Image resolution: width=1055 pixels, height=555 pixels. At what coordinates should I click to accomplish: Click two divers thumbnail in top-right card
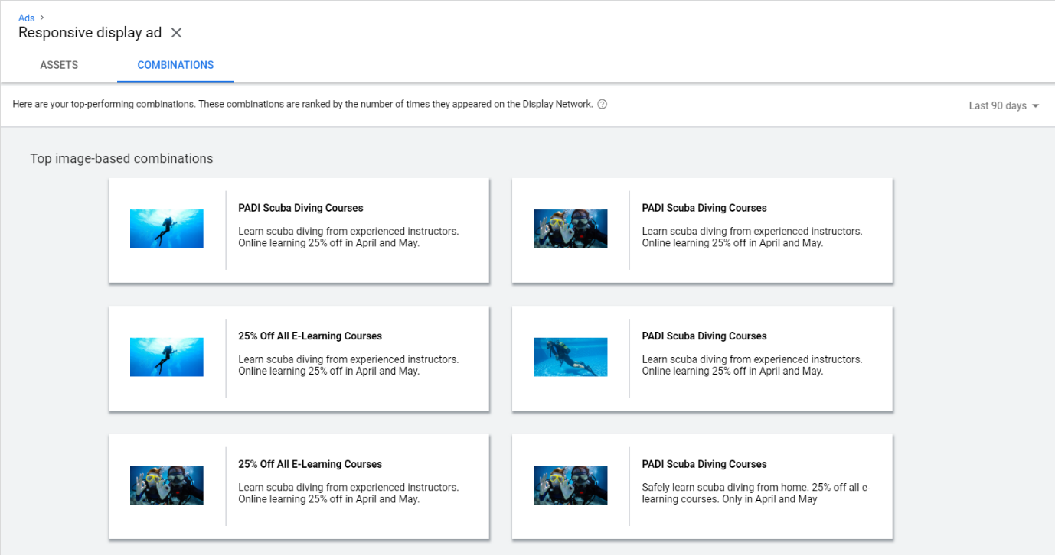tap(570, 229)
